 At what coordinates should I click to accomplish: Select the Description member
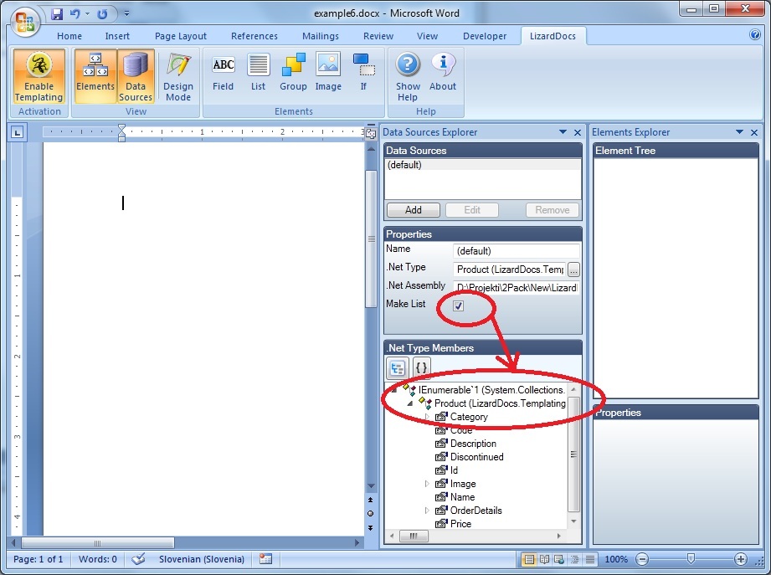(473, 444)
